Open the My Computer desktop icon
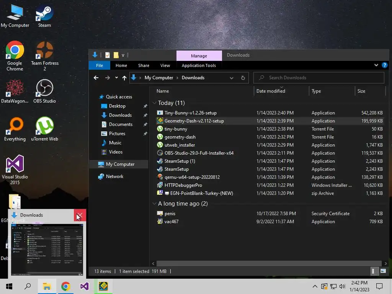The height and width of the screenshot is (294, 392). 15,15
